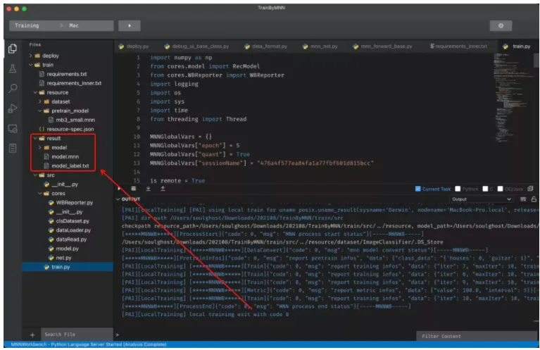Open settings gear button at top right
This screenshot has height=350, width=540.
501,25
